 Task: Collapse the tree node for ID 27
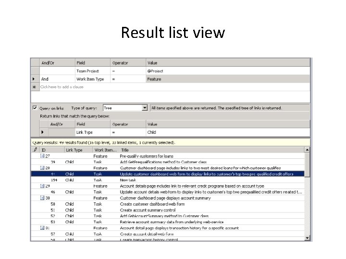[x=42, y=156]
